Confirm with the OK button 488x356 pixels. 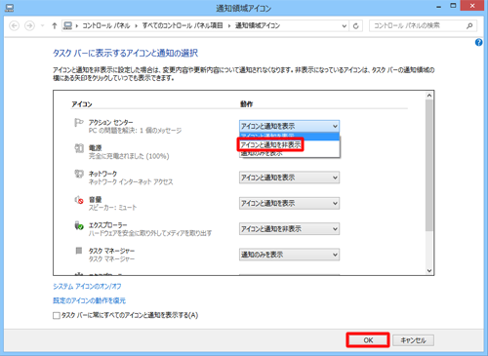[x=368, y=340]
